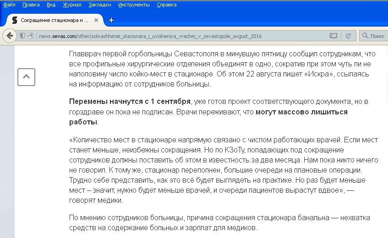Open the Инструменты menu

tap(134, 5)
